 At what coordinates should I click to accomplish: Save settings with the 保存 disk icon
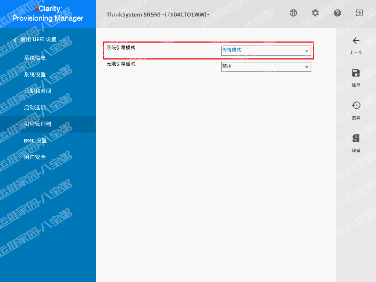pos(356,73)
